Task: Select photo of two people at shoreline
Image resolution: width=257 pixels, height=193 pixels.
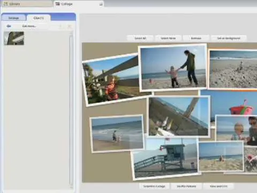Action: pos(117,133)
